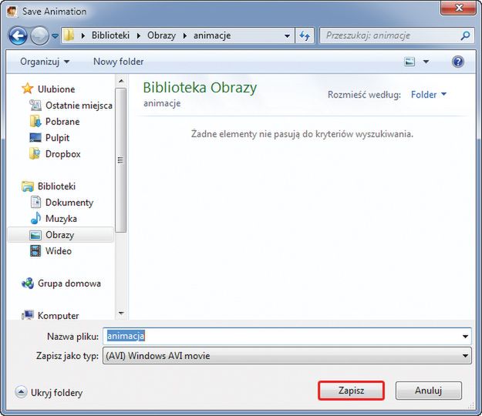
Task: Click the Zapisz button
Action: [351, 391]
